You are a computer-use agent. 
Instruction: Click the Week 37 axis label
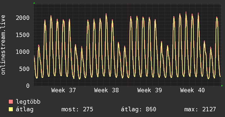click(63, 90)
